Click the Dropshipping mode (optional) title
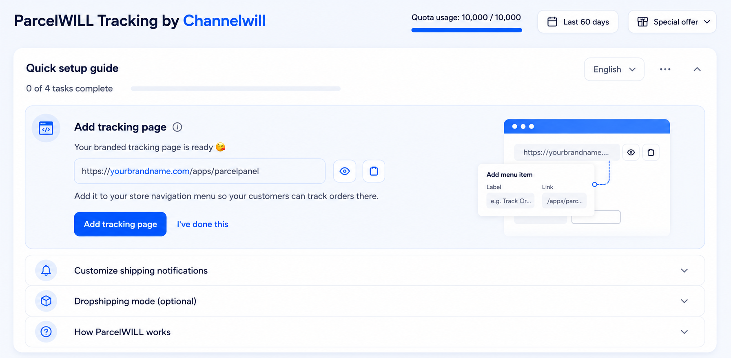 pyautogui.click(x=135, y=301)
